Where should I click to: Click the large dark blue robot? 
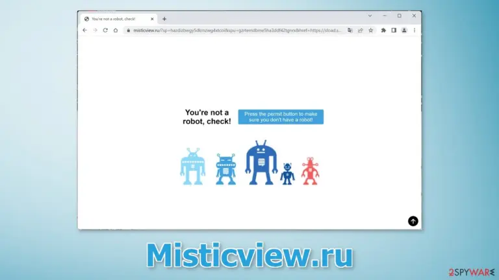tap(261, 162)
